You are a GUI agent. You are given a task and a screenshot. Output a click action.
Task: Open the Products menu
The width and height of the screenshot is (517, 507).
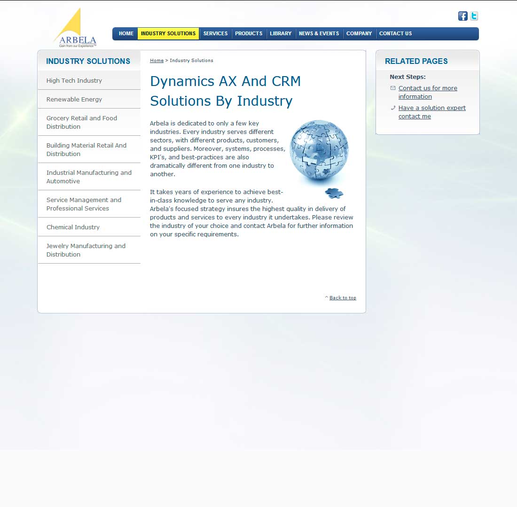pos(249,34)
